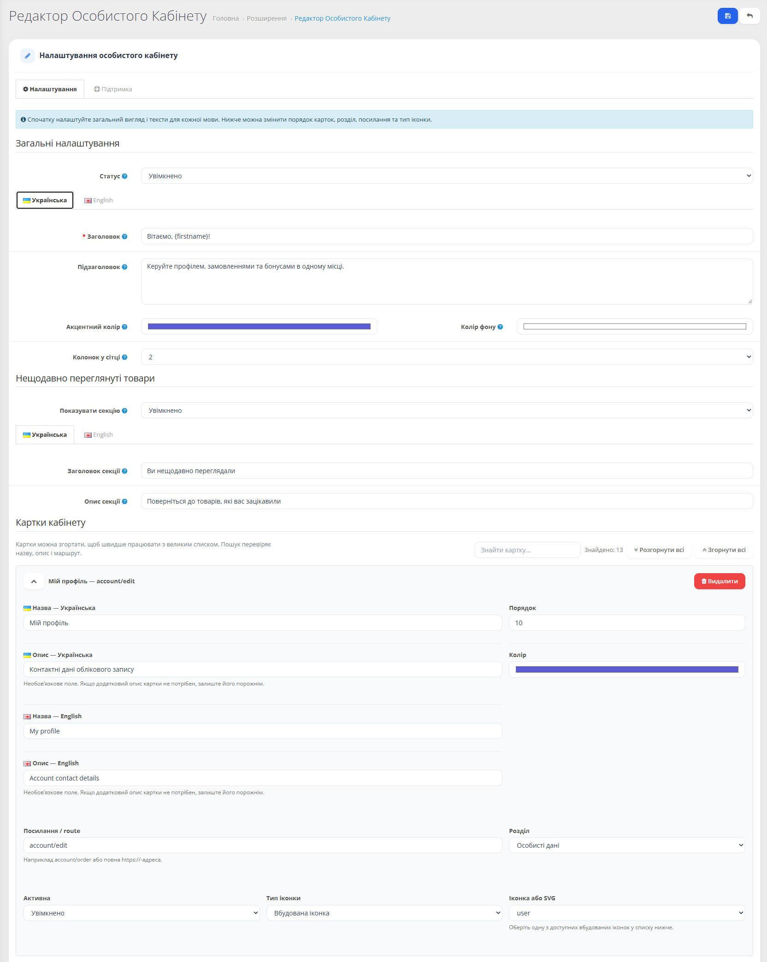Click the Посилання / route input field
Viewport: 767px width, 962px height.
tap(263, 845)
